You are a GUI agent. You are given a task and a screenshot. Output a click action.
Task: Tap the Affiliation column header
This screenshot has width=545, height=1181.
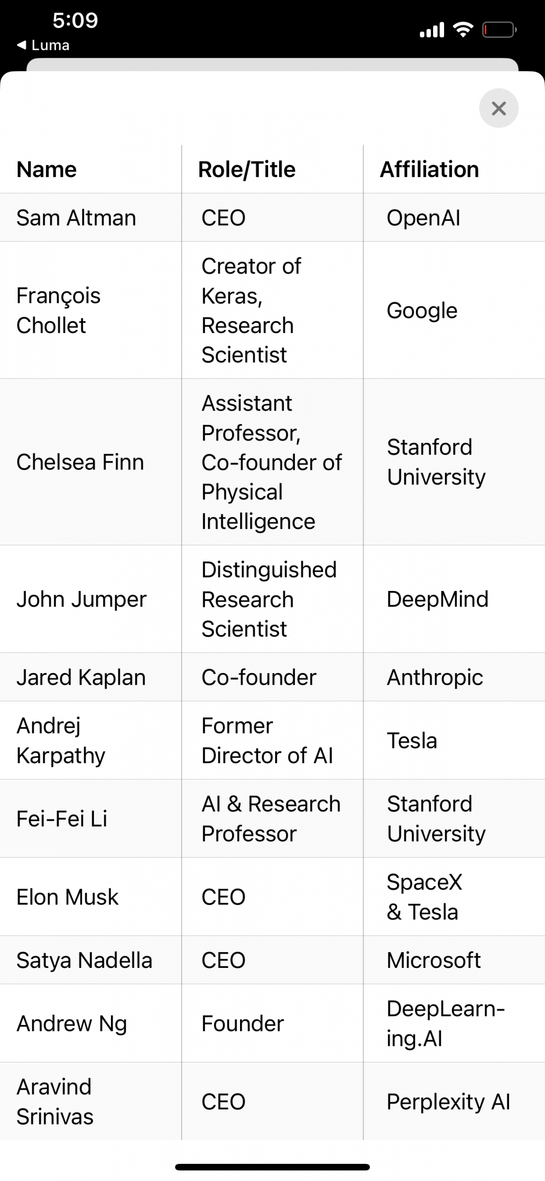429,169
